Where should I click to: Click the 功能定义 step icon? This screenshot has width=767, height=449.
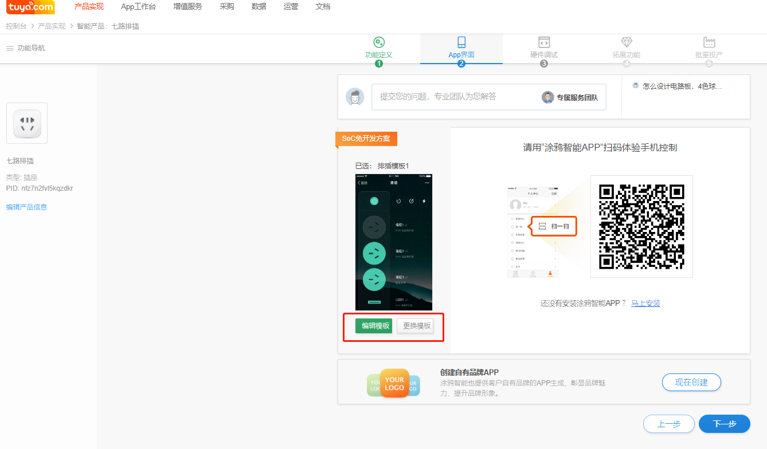coord(379,42)
